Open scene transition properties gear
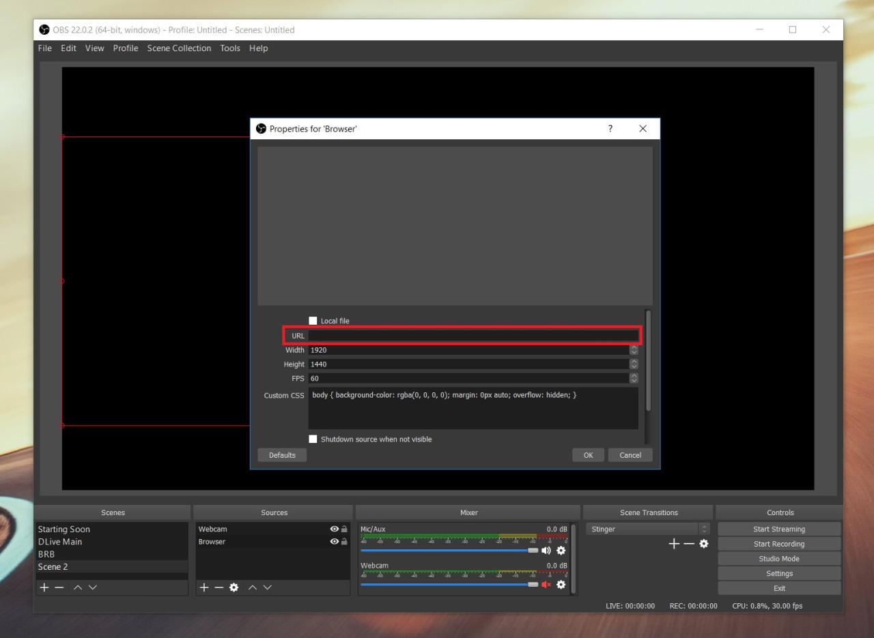The width and height of the screenshot is (874, 638). pyautogui.click(x=703, y=544)
